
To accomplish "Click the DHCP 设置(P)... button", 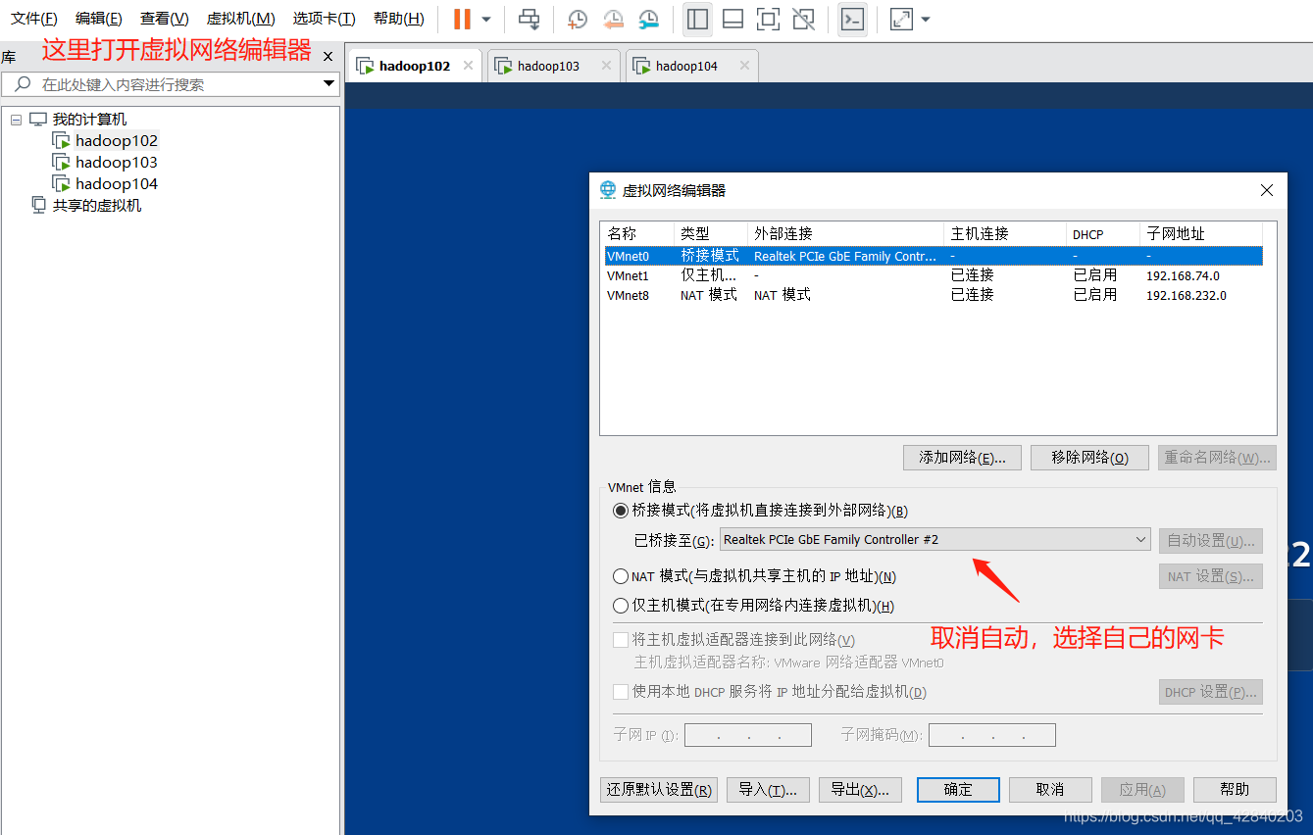I will coord(1211,692).
